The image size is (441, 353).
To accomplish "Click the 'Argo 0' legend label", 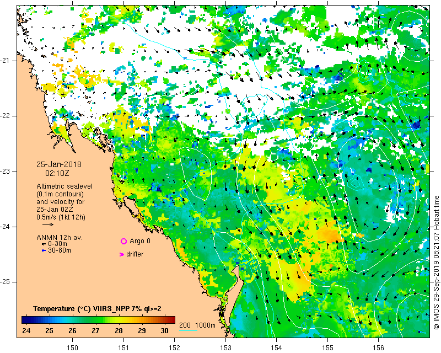I will pos(140,241).
